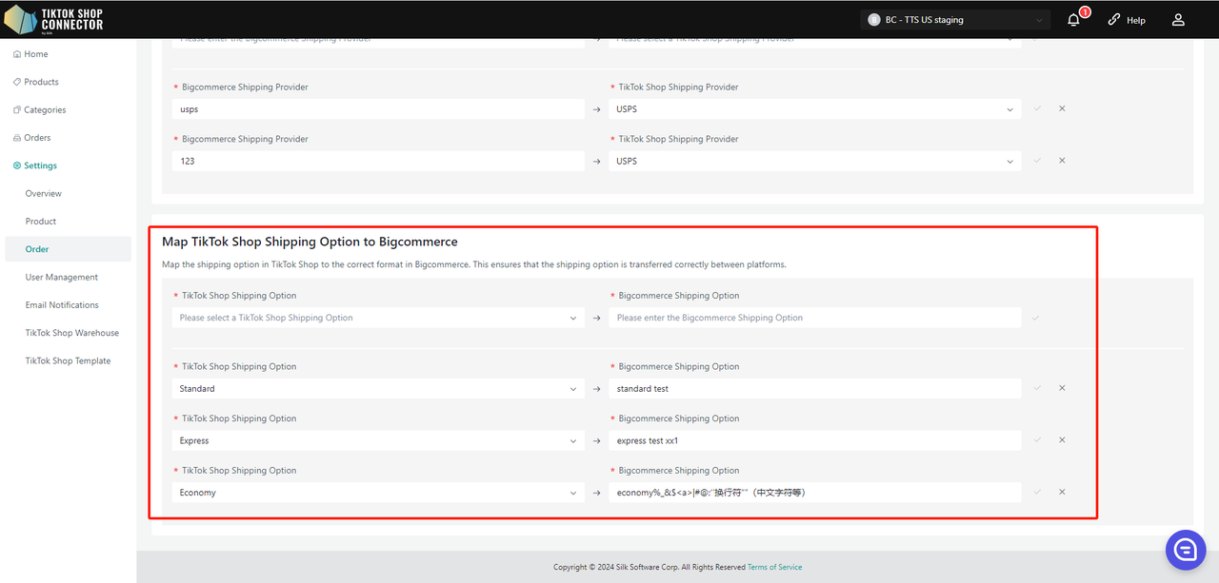Edit the 'standard test' shipping option field
This screenshot has width=1219, height=583.
point(815,388)
